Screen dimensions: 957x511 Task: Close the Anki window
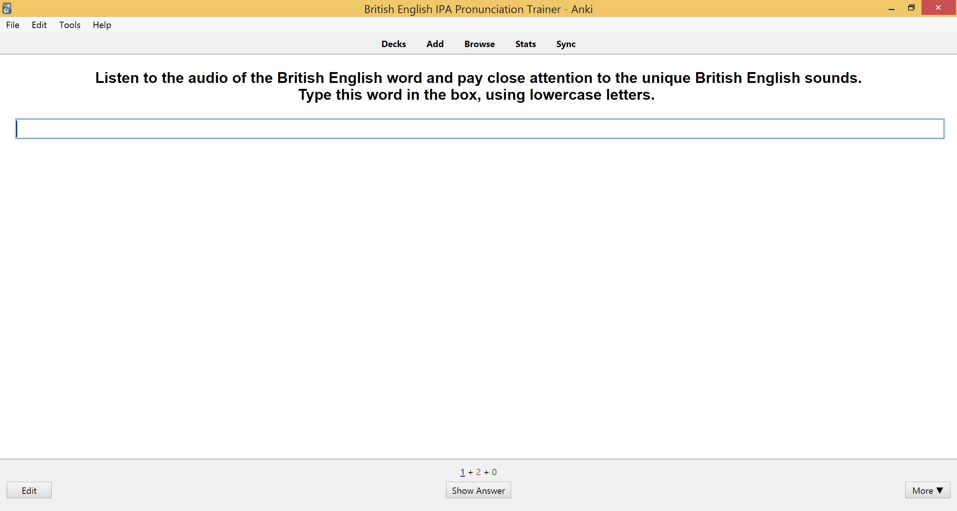(x=938, y=8)
